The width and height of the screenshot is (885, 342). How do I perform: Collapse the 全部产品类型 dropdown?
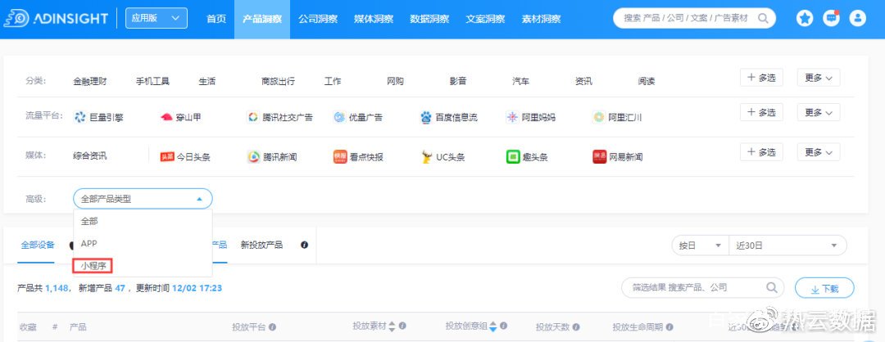click(143, 199)
